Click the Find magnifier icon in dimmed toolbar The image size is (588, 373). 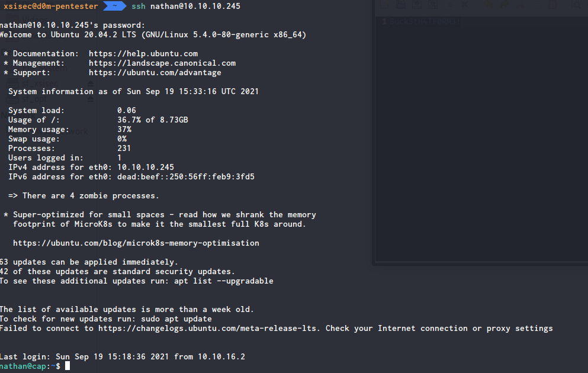(576, 5)
